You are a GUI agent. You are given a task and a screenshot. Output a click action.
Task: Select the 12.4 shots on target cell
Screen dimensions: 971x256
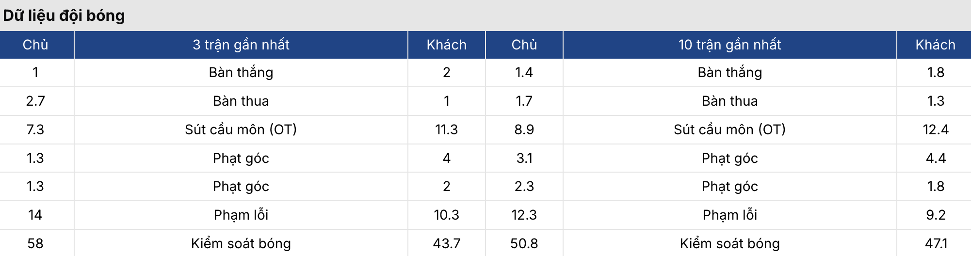pos(936,129)
